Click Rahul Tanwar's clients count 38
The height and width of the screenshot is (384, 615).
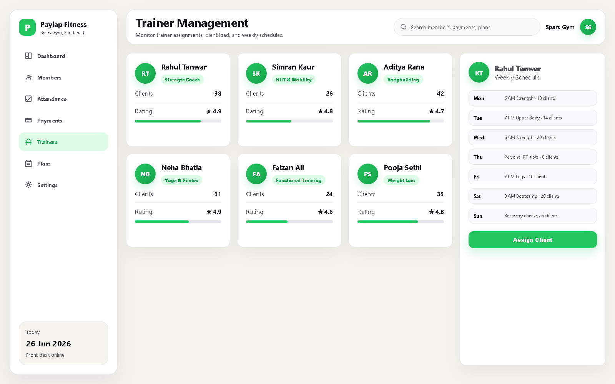(x=218, y=93)
